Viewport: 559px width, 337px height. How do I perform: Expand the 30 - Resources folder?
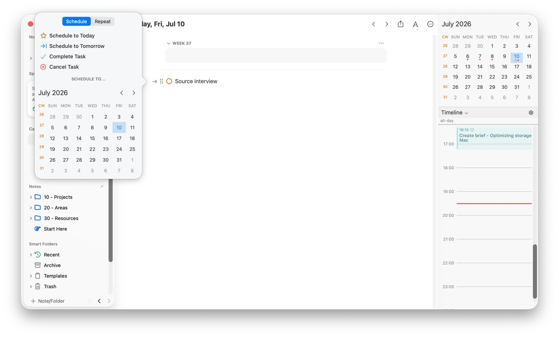(31, 218)
